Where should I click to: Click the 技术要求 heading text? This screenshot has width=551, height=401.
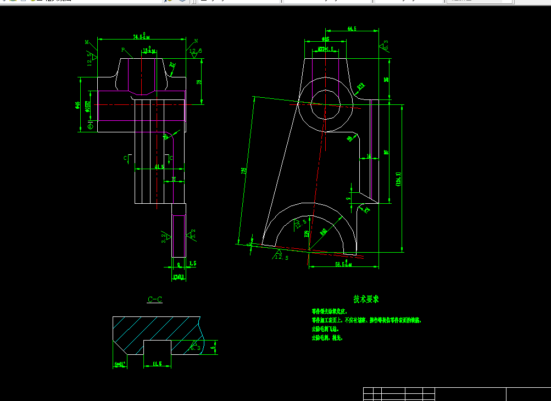pyautogui.click(x=366, y=299)
